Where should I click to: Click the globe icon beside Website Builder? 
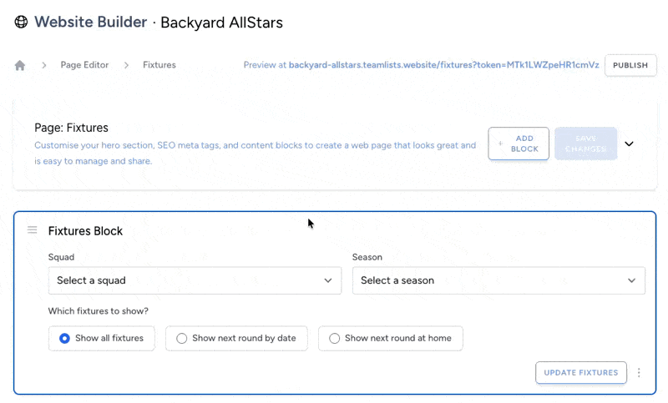pos(21,22)
